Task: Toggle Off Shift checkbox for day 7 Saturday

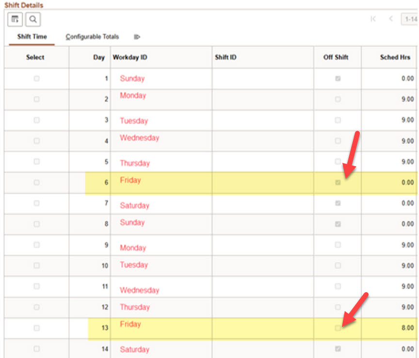Action: click(x=338, y=203)
